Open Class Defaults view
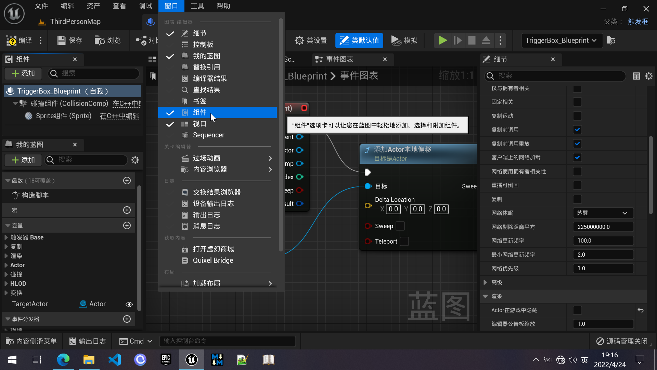This screenshot has height=370, width=657. [359, 40]
